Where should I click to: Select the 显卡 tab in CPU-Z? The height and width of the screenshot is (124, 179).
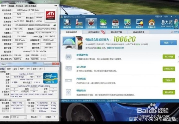pyautogui.click(x=34, y=69)
